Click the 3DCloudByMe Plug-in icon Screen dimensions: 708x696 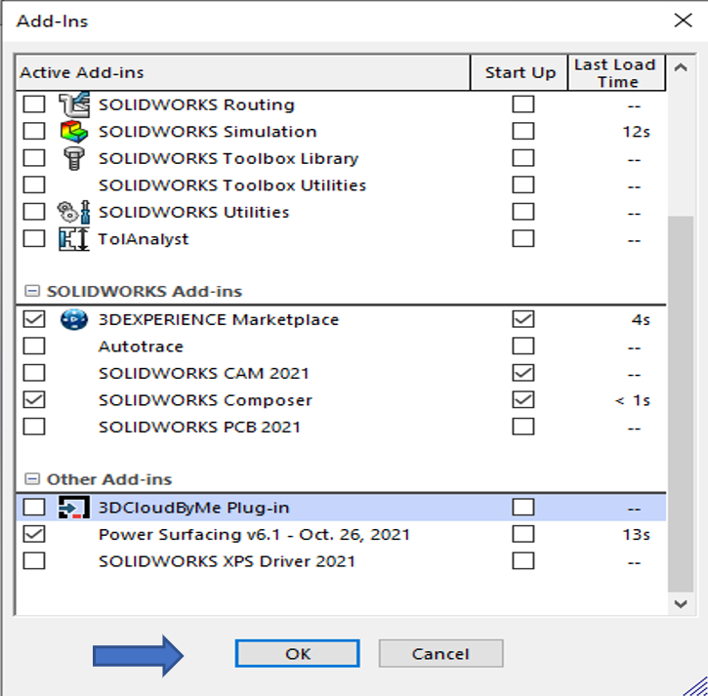coord(73,508)
